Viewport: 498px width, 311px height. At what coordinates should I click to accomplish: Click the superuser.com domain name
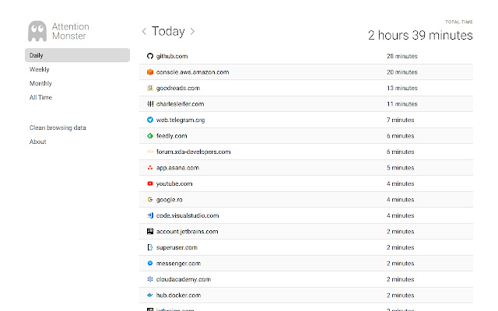[177, 247]
